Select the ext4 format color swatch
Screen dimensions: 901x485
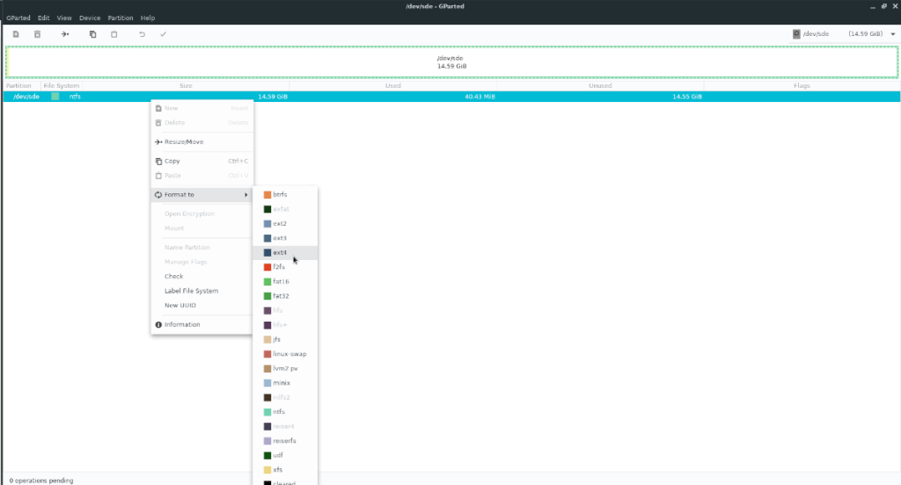coord(267,252)
